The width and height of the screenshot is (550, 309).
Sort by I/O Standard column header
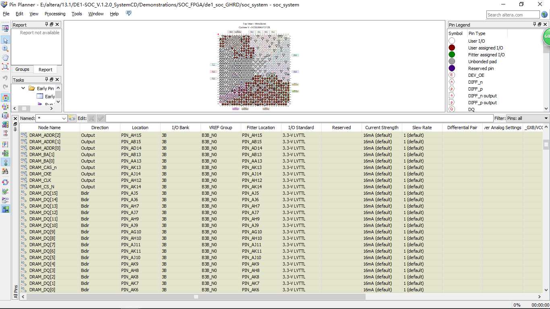pos(301,128)
